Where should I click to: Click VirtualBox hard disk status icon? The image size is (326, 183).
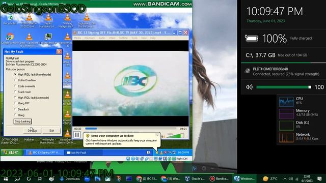(x=128, y=159)
